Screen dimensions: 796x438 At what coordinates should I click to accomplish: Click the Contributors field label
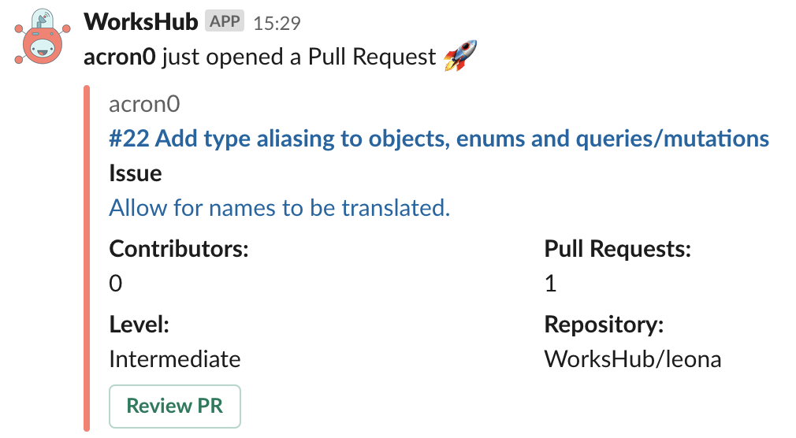point(179,249)
